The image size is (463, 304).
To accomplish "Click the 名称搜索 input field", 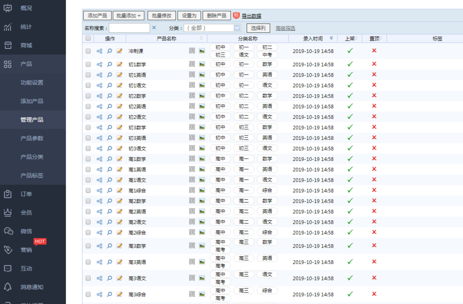I will pyautogui.click(x=129, y=28).
